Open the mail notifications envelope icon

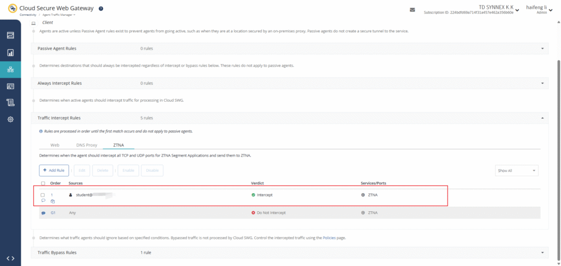click(412, 10)
